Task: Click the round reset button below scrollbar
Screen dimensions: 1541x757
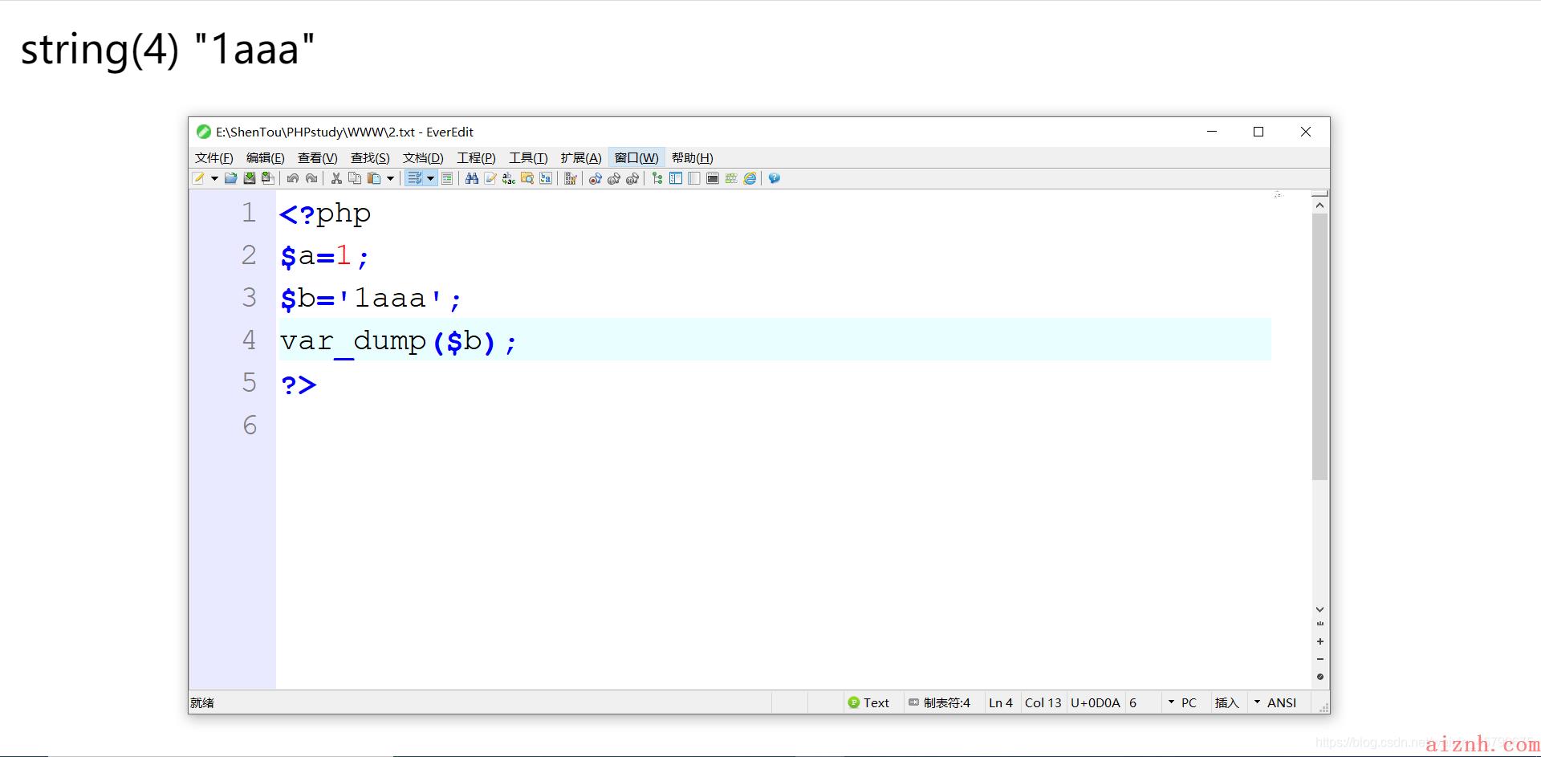Action: coord(1319,677)
